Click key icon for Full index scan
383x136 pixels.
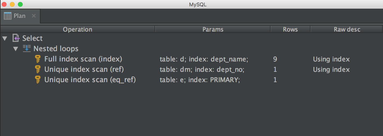pyautogui.click(x=38, y=59)
